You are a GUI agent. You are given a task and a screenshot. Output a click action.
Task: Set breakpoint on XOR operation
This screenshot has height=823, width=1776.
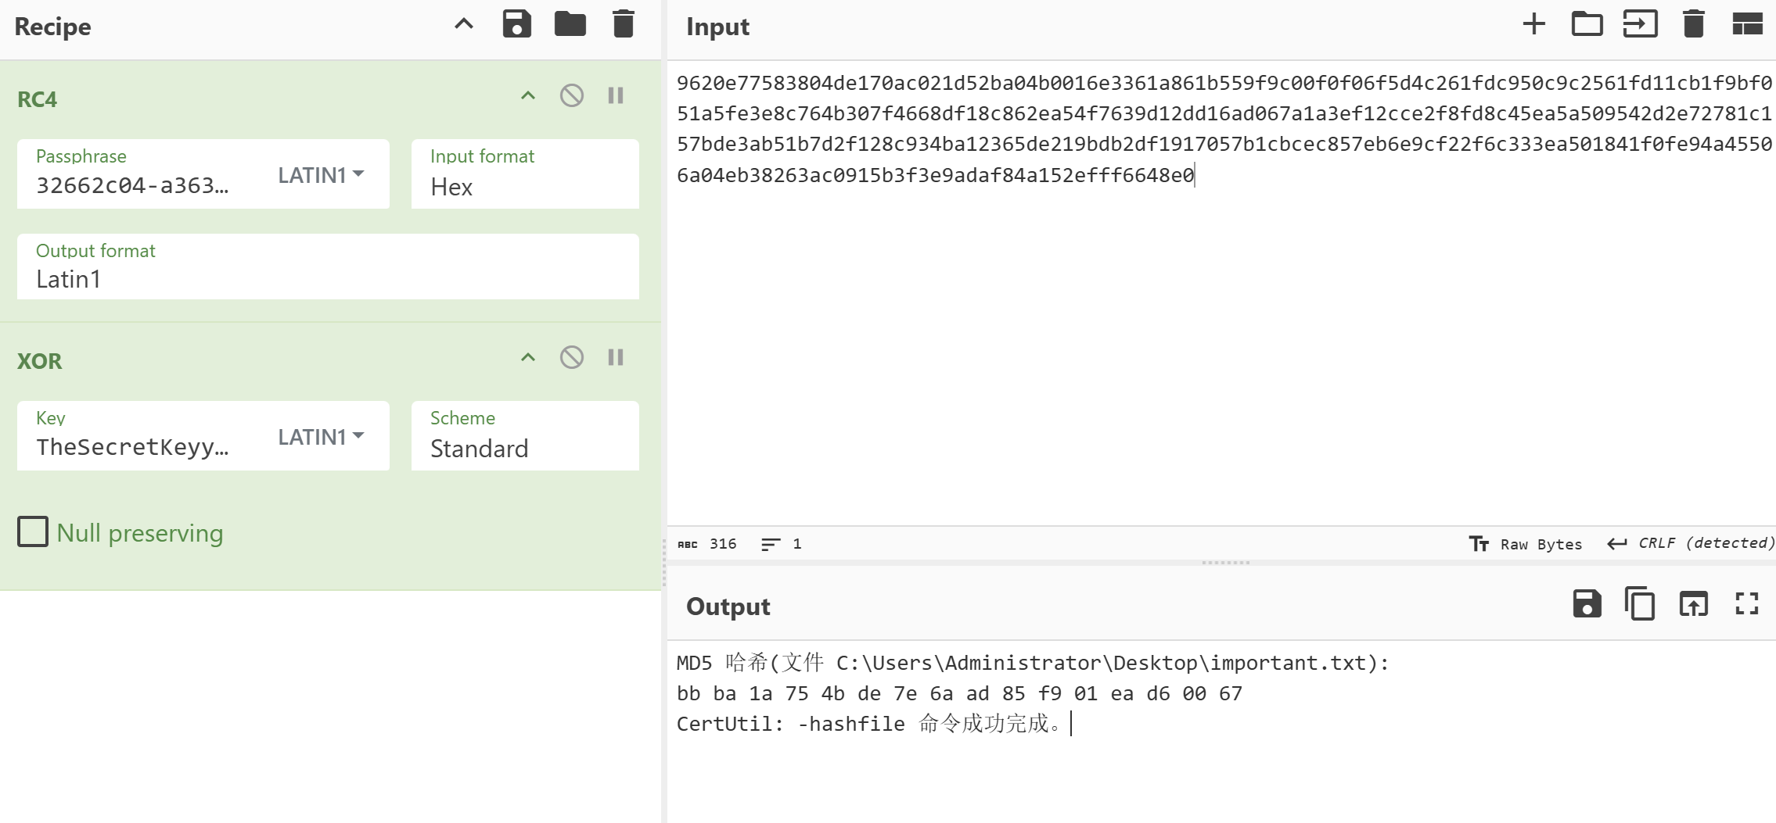(616, 358)
